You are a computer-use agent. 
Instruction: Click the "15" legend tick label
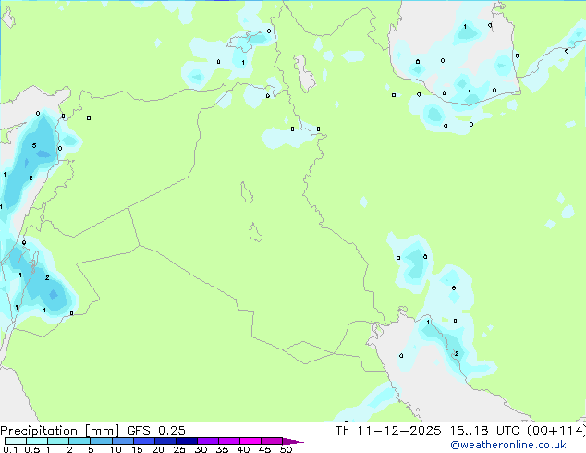137,449
